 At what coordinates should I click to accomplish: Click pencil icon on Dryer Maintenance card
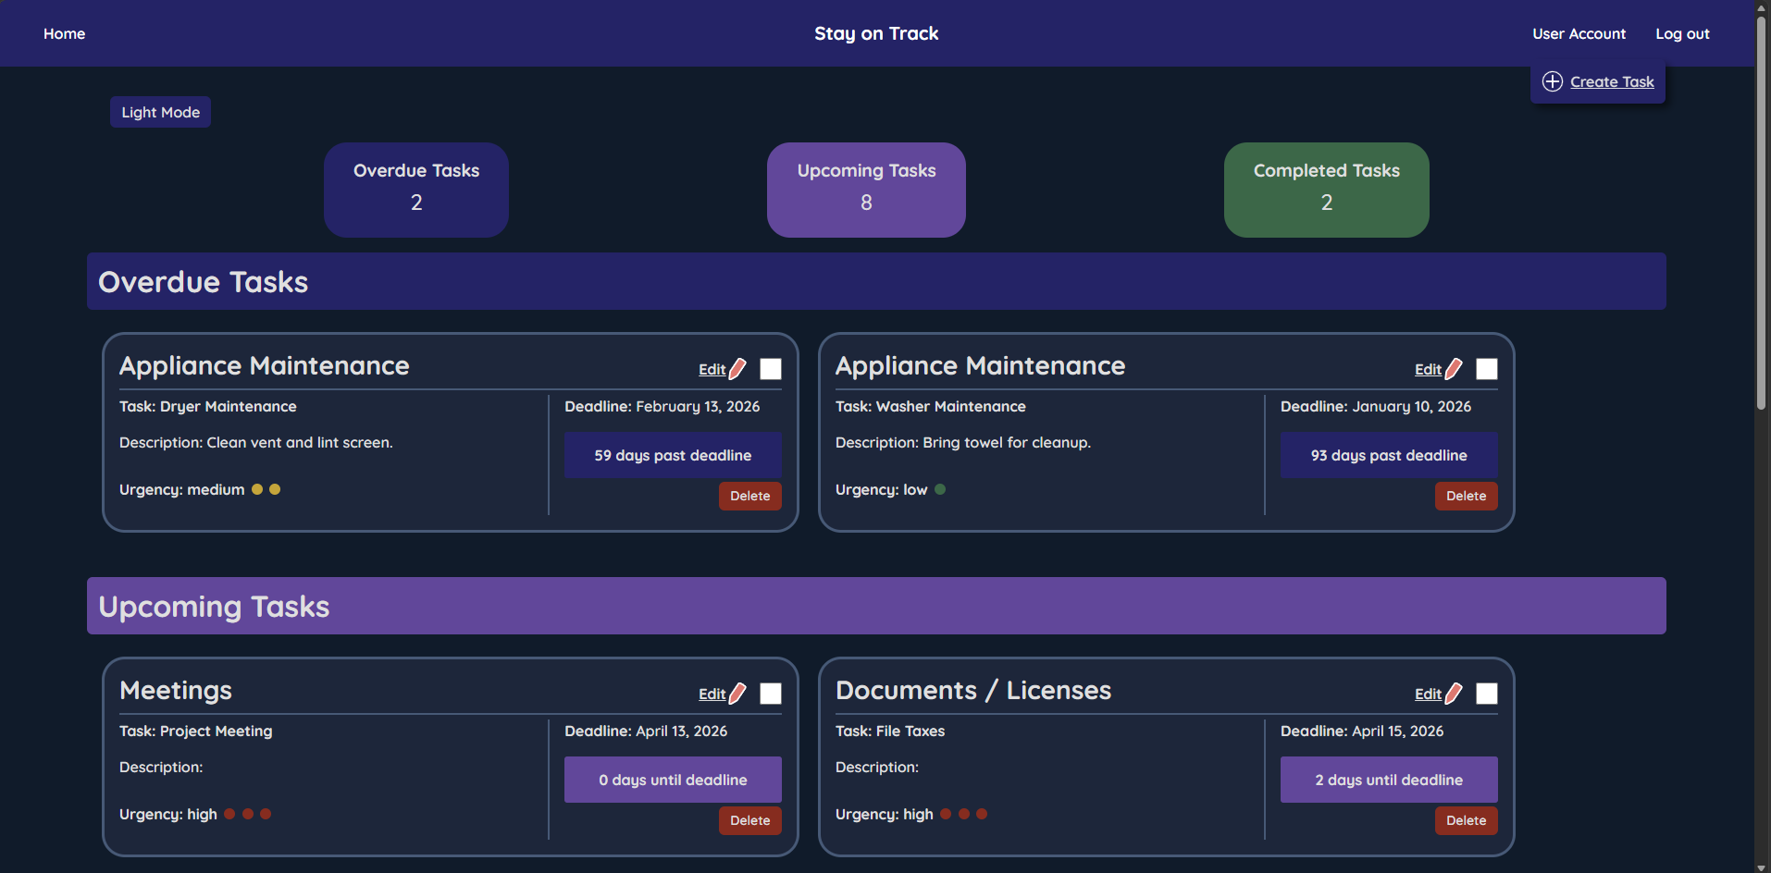pos(737,369)
